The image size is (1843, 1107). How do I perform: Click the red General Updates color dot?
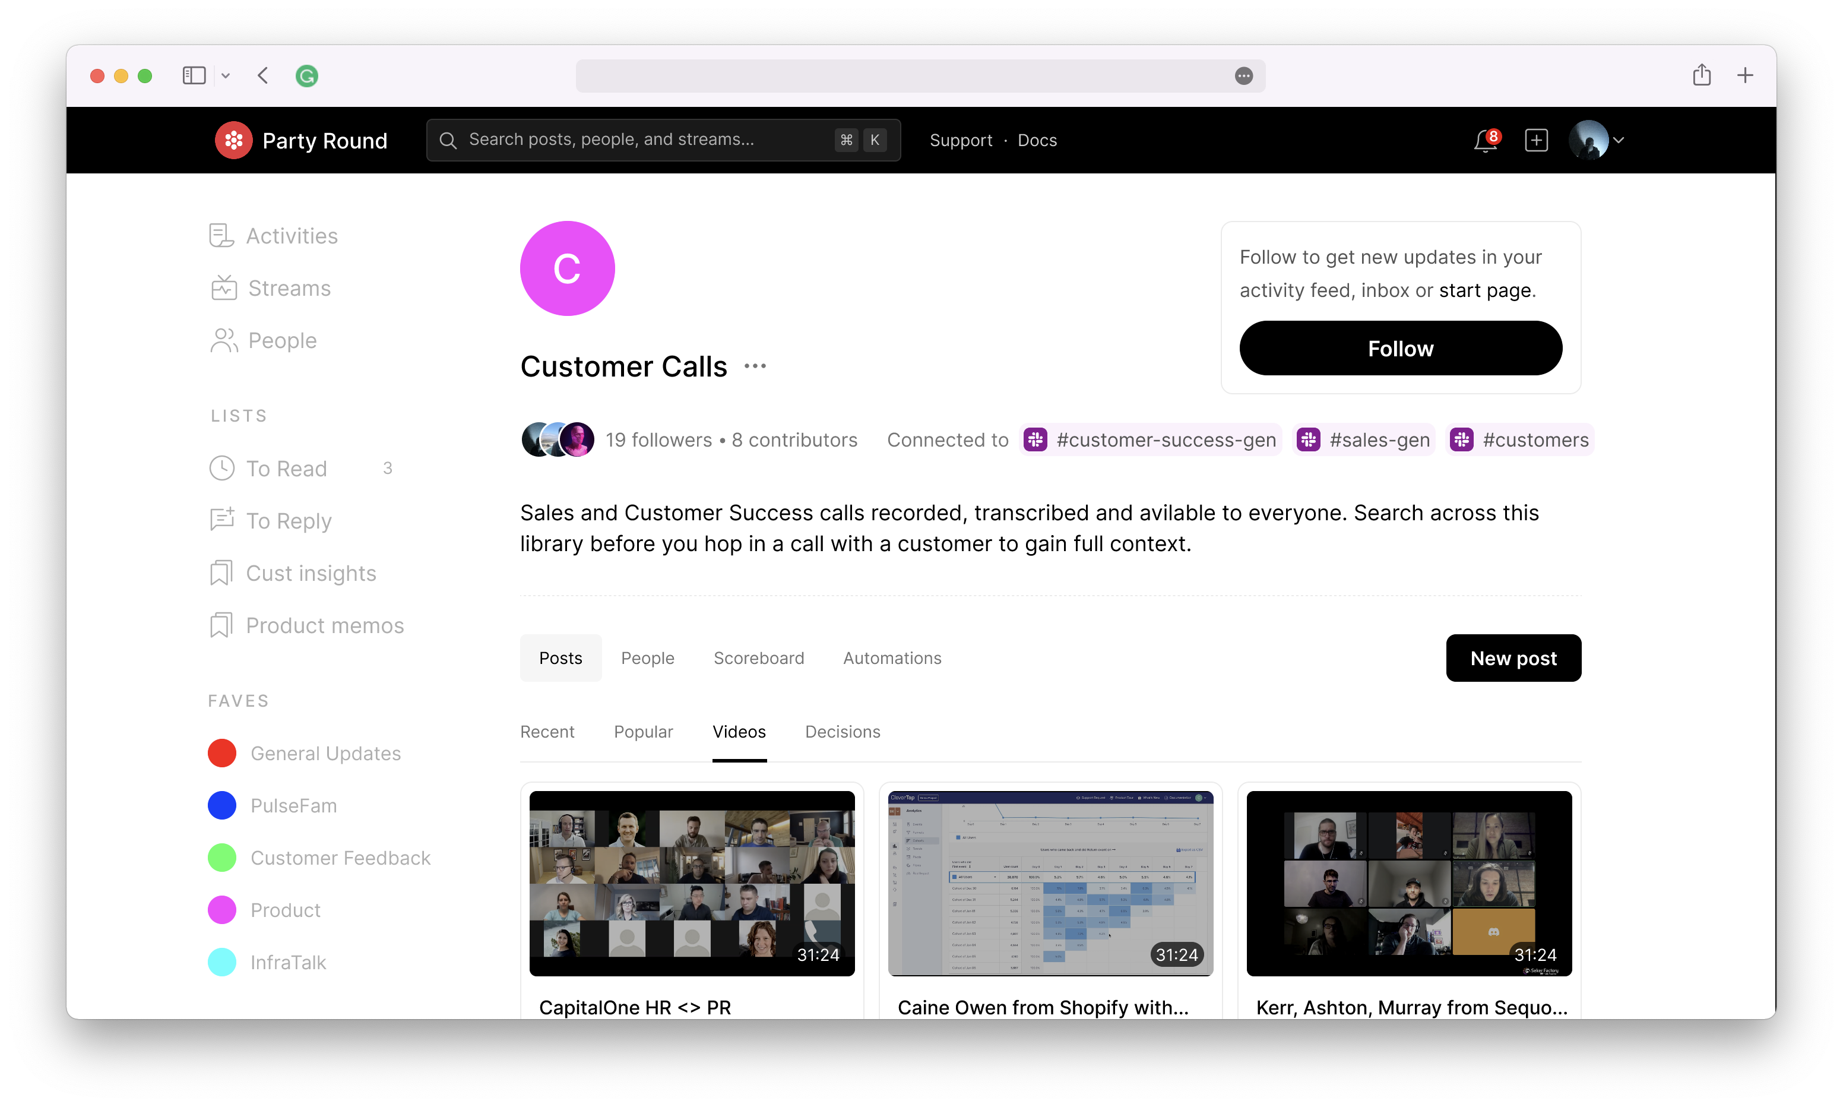(222, 754)
